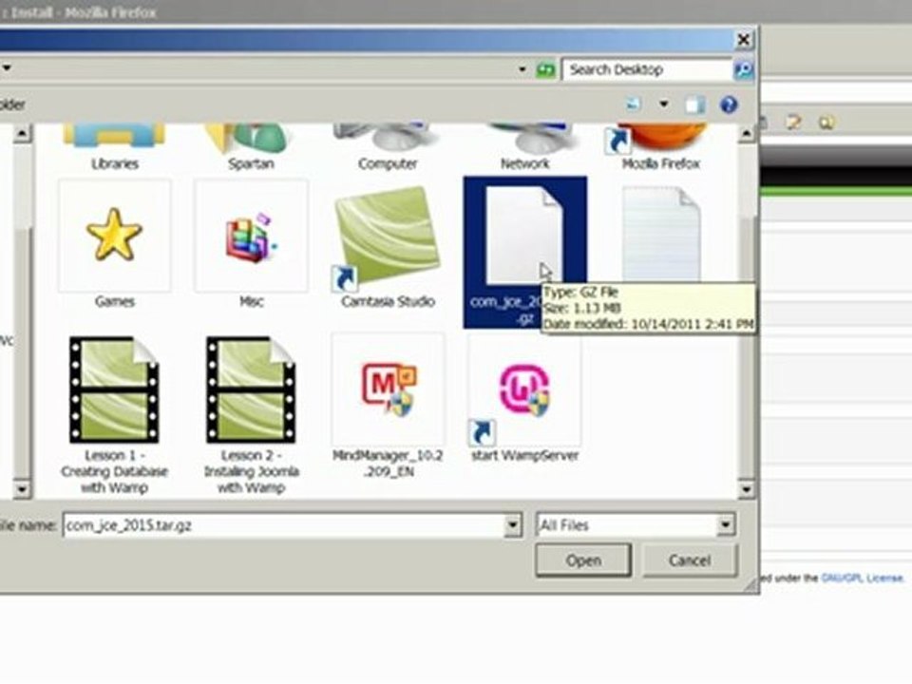
Task: Click the file list scroll up arrow
Action: (x=747, y=134)
